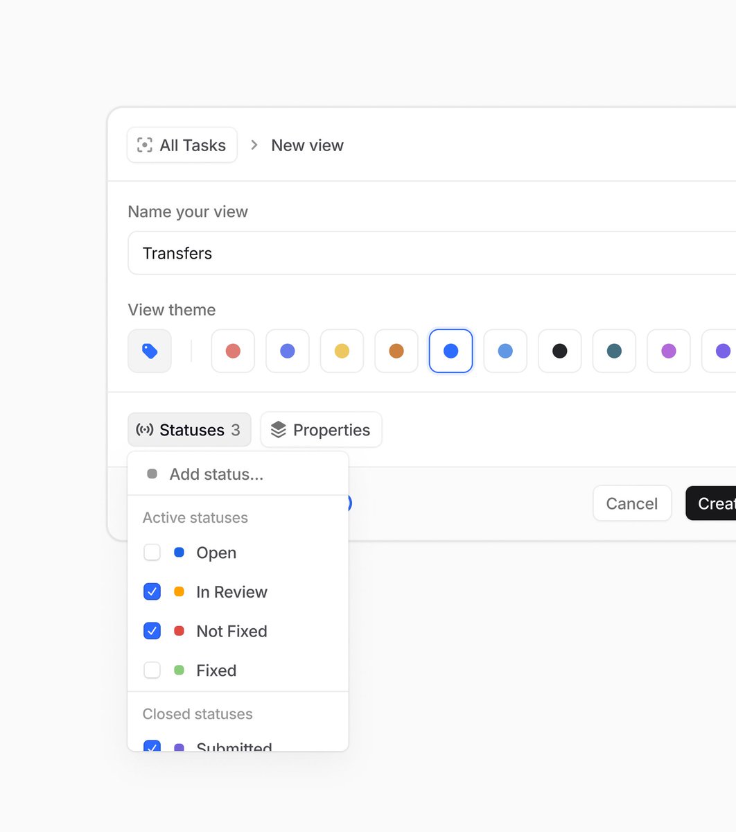Viewport: 736px width, 832px height.
Task: Uncheck the Not Fixed checkbox
Action: (152, 631)
